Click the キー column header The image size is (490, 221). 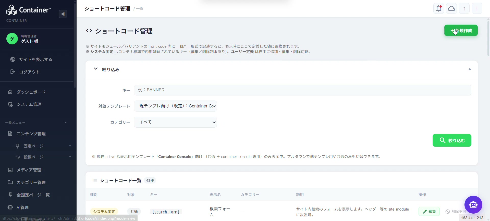click(x=153, y=195)
